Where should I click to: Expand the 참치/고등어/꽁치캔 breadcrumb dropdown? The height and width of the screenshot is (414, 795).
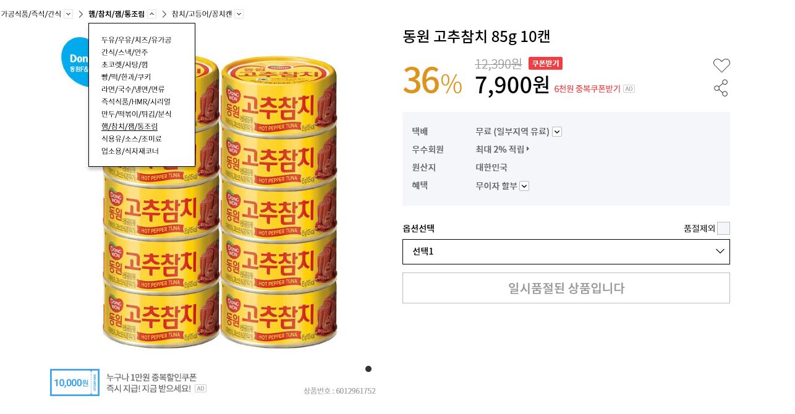coord(239,14)
